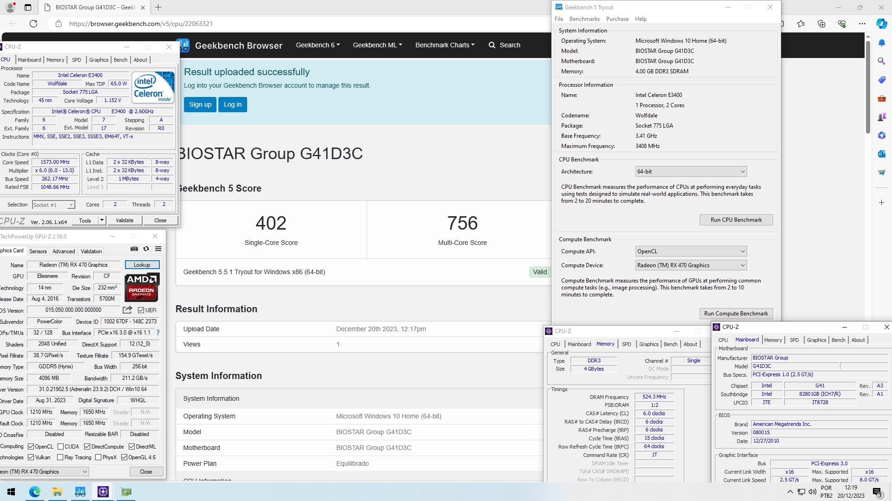The width and height of the screenshot is (892, 501).
Task: Open the Browser essentials heart icon
Action: tap(842, 24)
